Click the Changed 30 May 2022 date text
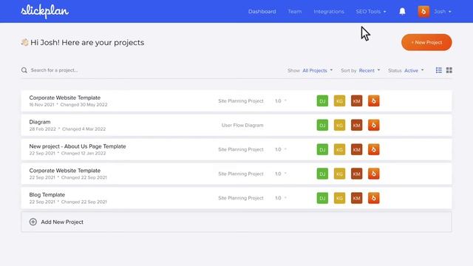The height and width of the screenshot is (266, 473). (x=84, y=105)
